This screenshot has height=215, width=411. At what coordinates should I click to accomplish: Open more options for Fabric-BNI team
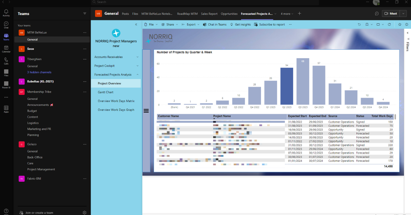click(85, 179)
